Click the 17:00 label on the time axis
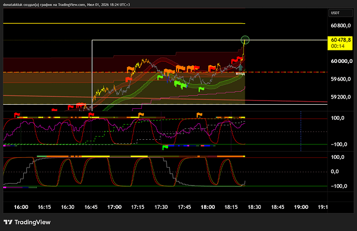 [x=114, y=207]
